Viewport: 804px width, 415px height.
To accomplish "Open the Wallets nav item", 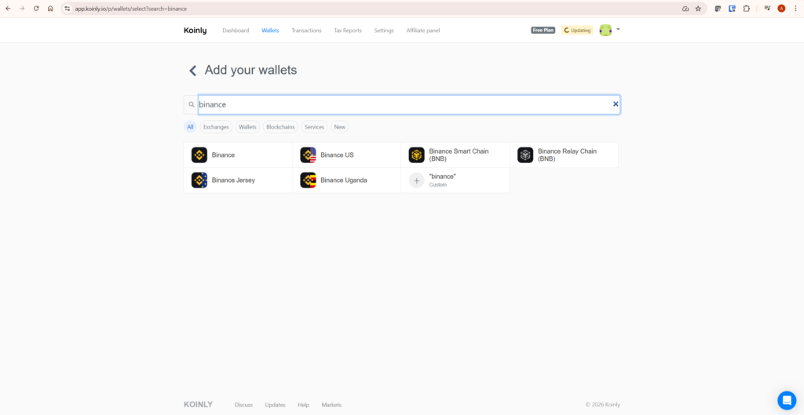I will tap(270, 31).
